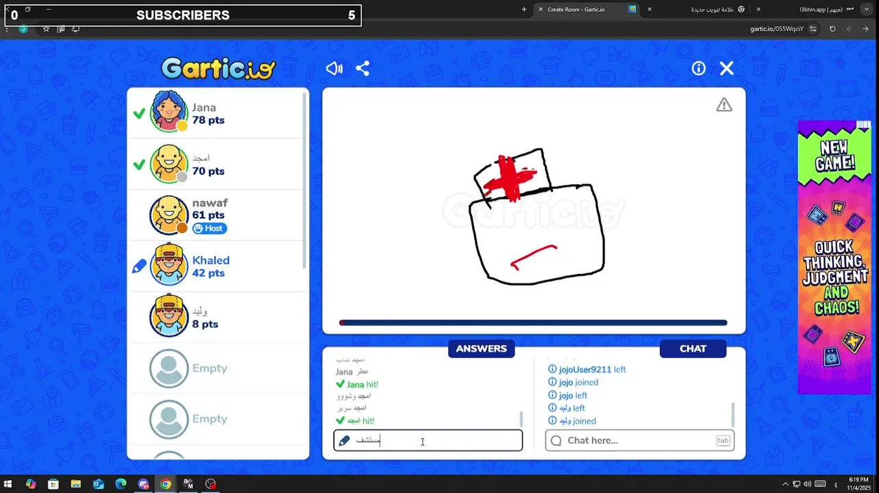879x493 pixels.
Task: Select Jana's player avatar
Action: 169,112
